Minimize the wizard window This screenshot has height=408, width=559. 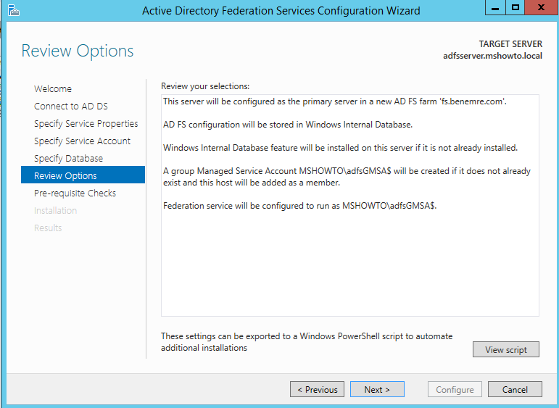coord(494,7)
